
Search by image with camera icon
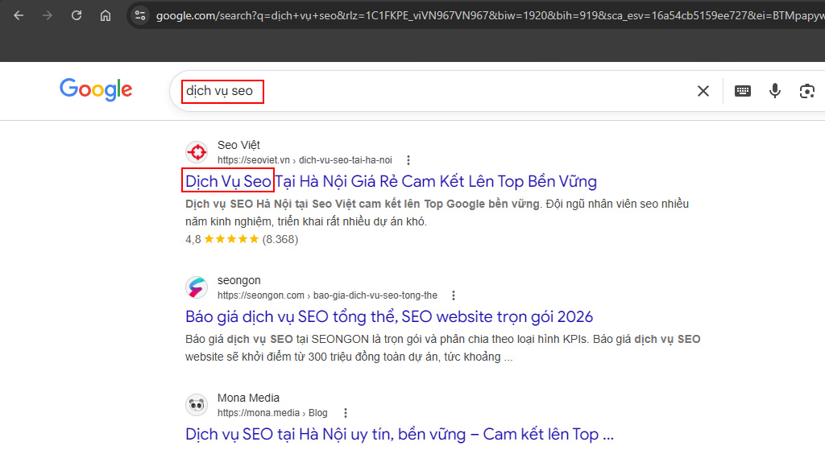pyautogui.click(x=806, y=91)
